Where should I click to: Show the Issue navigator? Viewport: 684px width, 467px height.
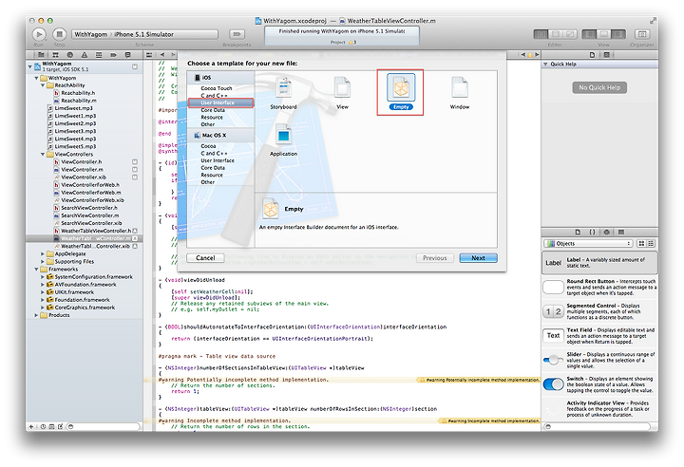click(x=85, y=55)
